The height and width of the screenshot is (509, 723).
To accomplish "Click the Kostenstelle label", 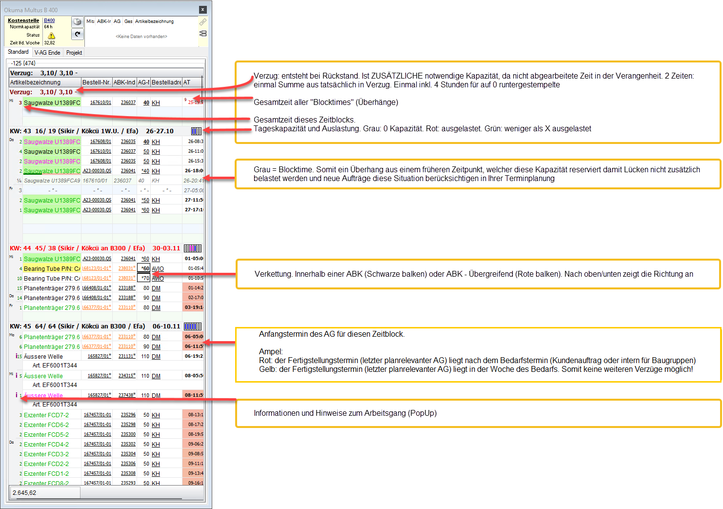I will click(x=23, y=20).
